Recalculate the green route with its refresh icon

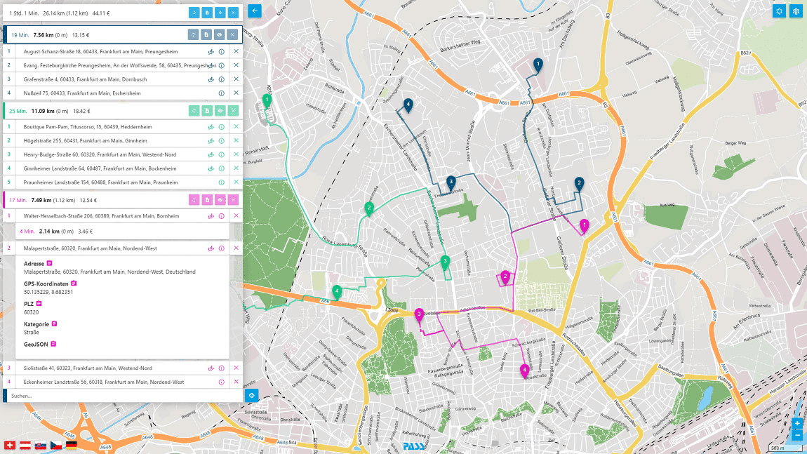(x=194, y=110)
